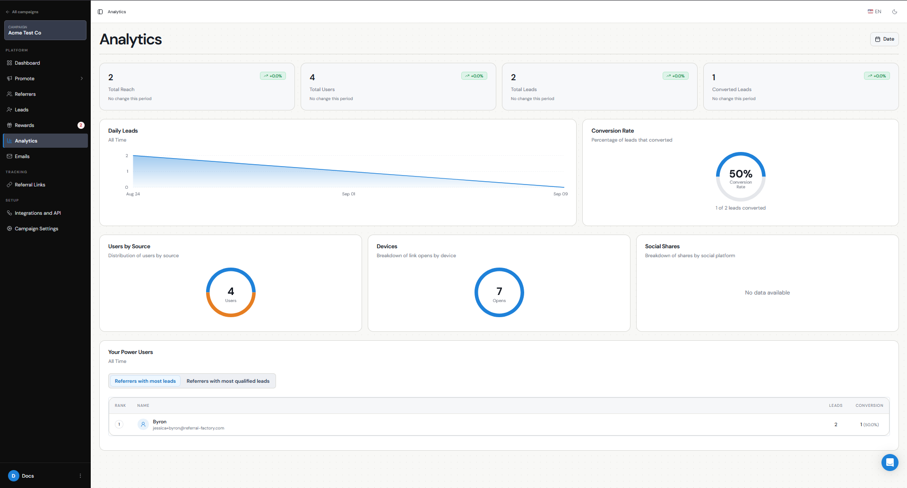The width and height of the screenshot is (907, 488).
Task: Open Integrations and API setup
Action: tap(45, 213)
